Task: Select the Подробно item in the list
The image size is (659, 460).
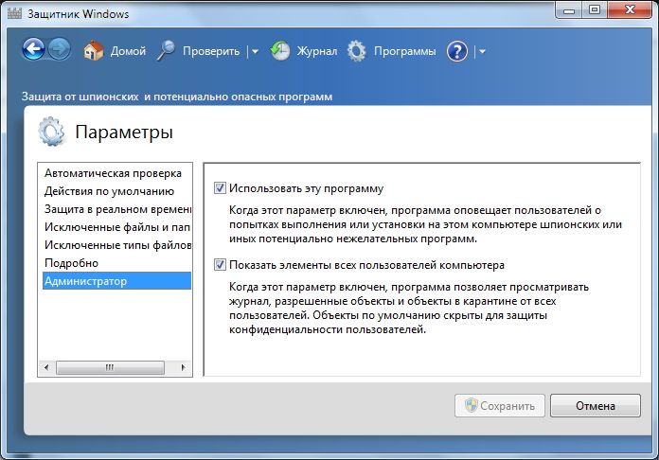Action: click(x=71, y=262)
